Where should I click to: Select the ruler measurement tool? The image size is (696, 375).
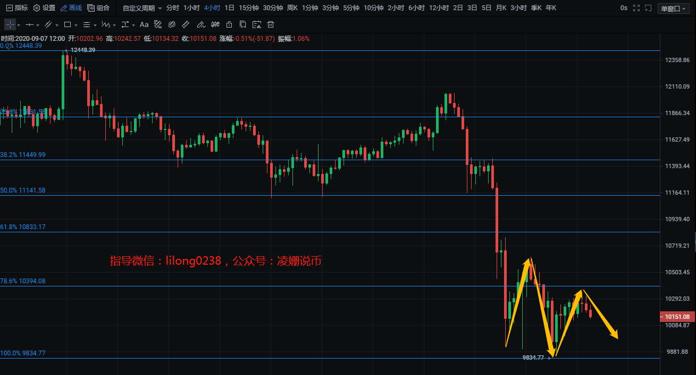click(185, 25)
